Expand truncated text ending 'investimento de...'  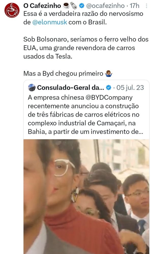85,132
